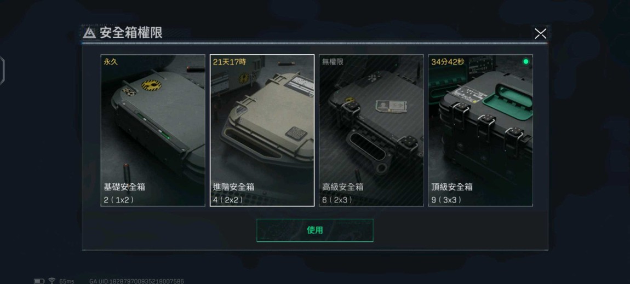Viewport: 630px width, 284px height.
Task: Choose the 進階安全箱 safe box card
Action: pos(262,130)
